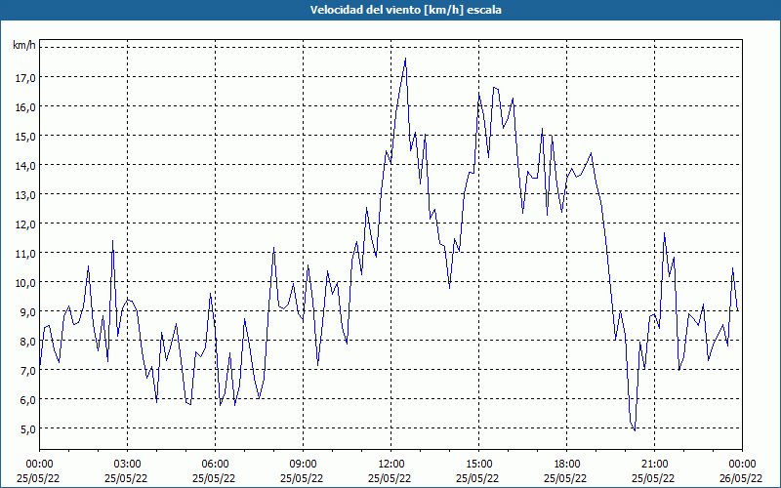781x488 pixels.
Task: Click the 15:00 time axis label
Action: point(478,465)
